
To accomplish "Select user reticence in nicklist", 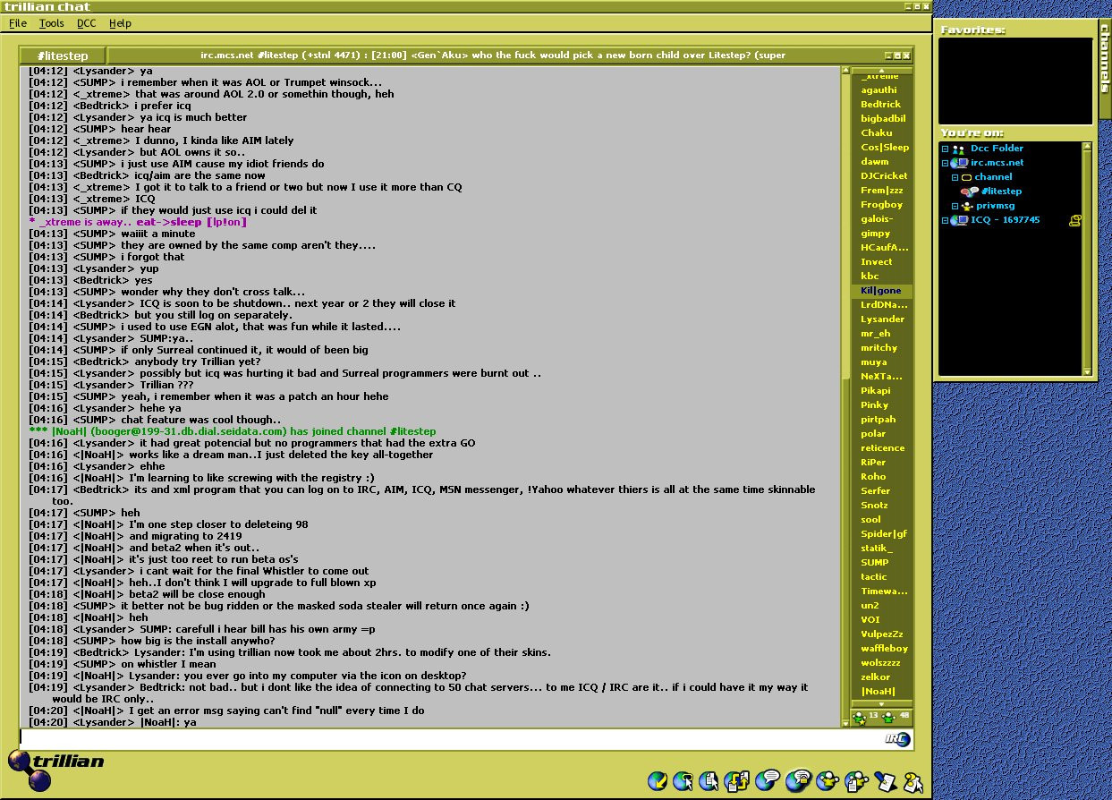I will pos(882,448).
